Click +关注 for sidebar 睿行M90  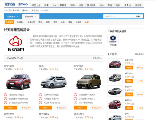(x=140, y=81)
